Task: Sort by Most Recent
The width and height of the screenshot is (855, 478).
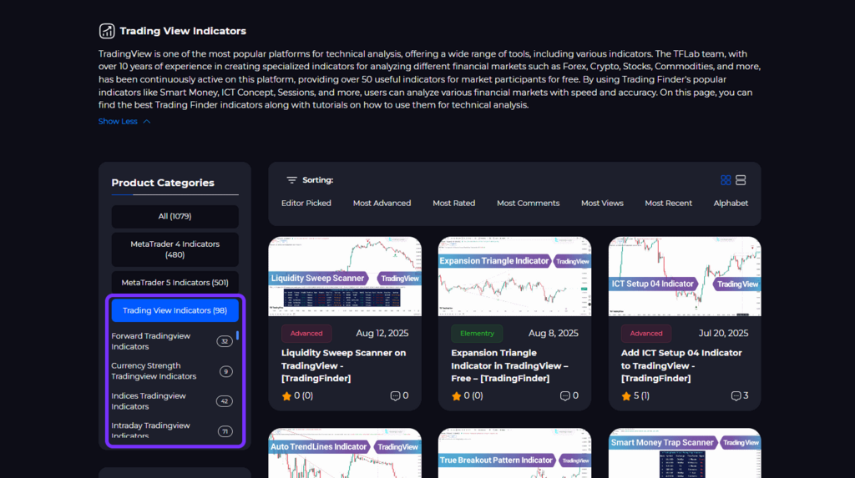Action: coord(668,204)
